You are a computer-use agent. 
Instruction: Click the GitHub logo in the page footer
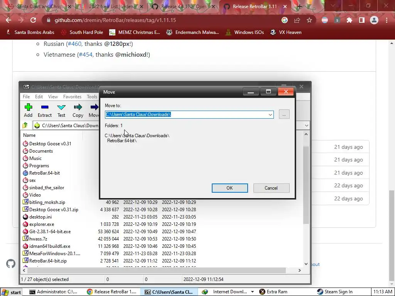click(x=11, y=264)
